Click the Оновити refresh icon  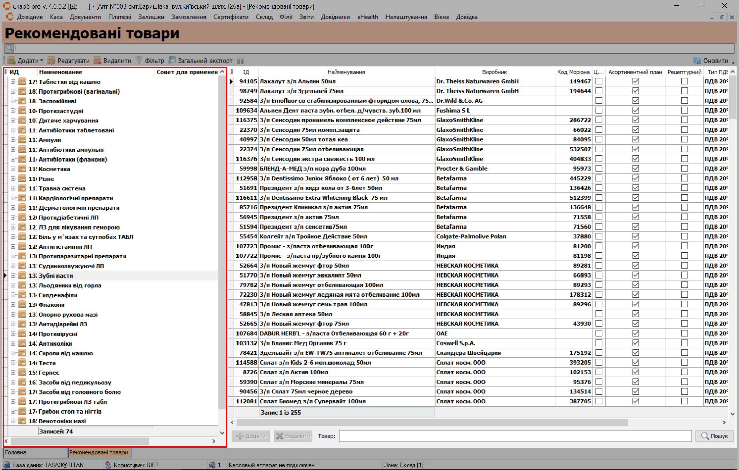pos(697,61)
